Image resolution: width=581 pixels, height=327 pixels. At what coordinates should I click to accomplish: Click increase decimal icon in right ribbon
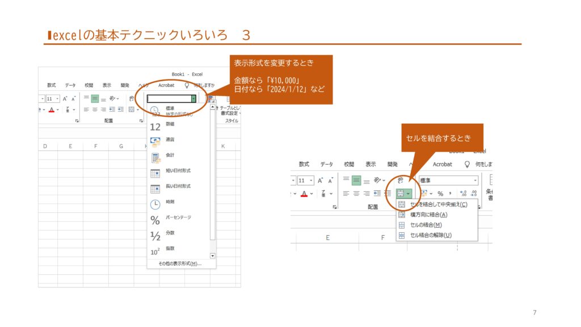463,194
